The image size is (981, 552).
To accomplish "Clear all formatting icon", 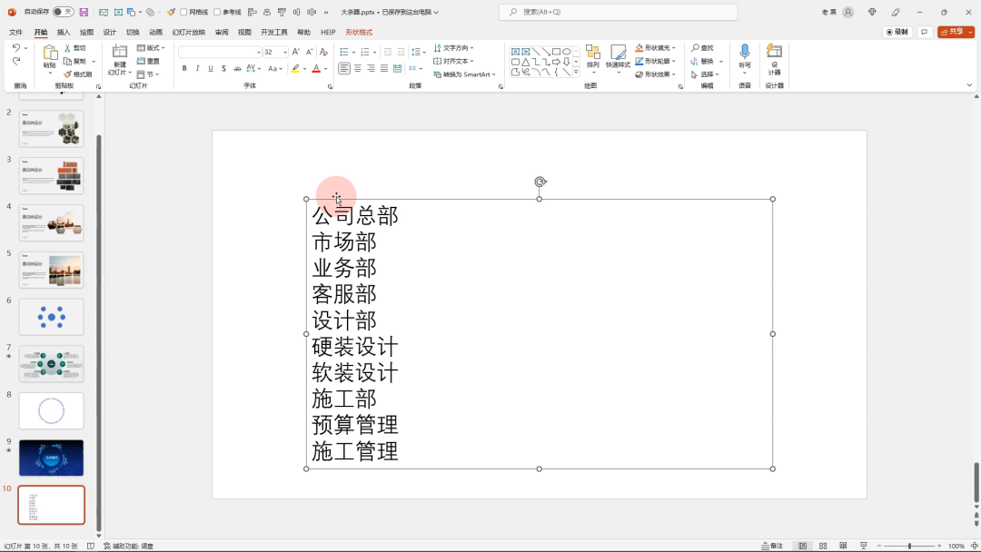I will [x=323, y=52].
